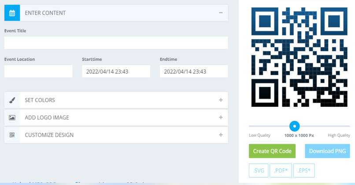Click the paintbrush Set Colors icon
This screenshot has width=355, height=185.
[12, 100]
